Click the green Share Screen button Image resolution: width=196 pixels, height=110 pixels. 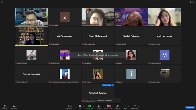click(x=89, y=107)
